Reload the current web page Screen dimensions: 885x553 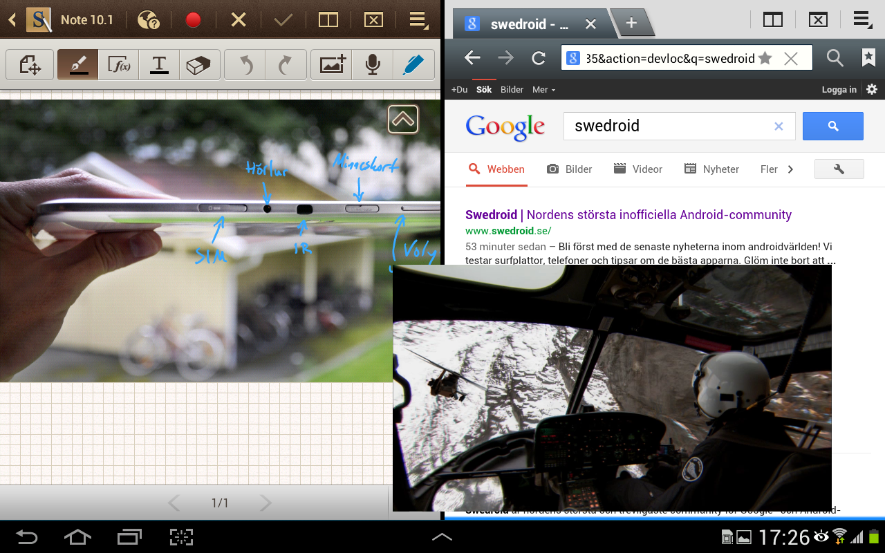click(x=539, y=58)
